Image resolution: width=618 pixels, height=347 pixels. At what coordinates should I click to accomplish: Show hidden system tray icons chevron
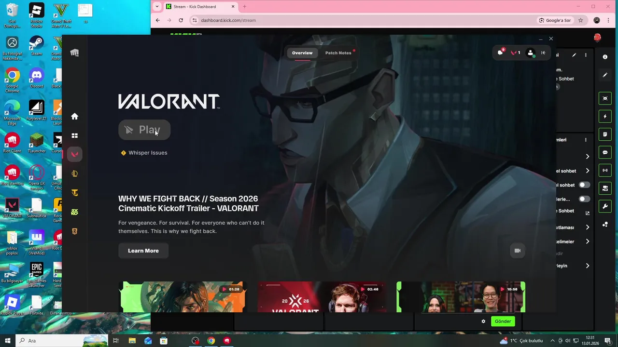552,341
